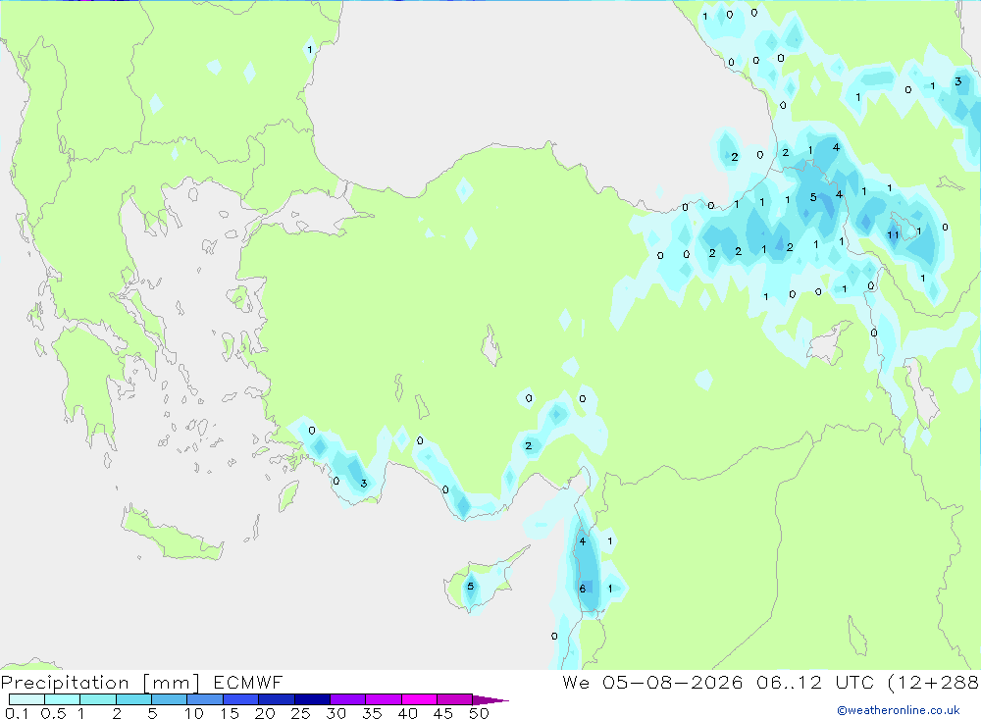Click the 'Precipitation [mm]' title text

coord(100,683)
